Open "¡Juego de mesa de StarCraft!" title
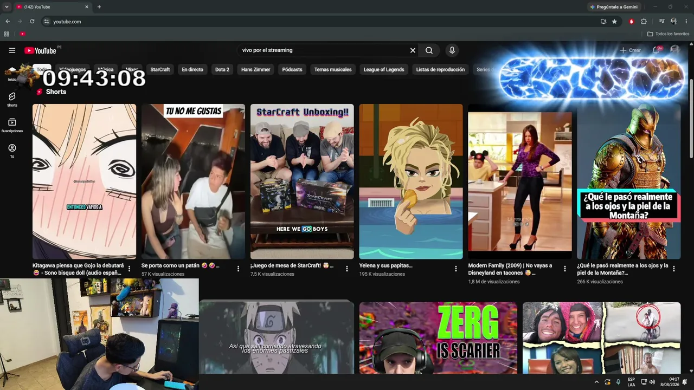694x390 pixels. click(292, 266)
